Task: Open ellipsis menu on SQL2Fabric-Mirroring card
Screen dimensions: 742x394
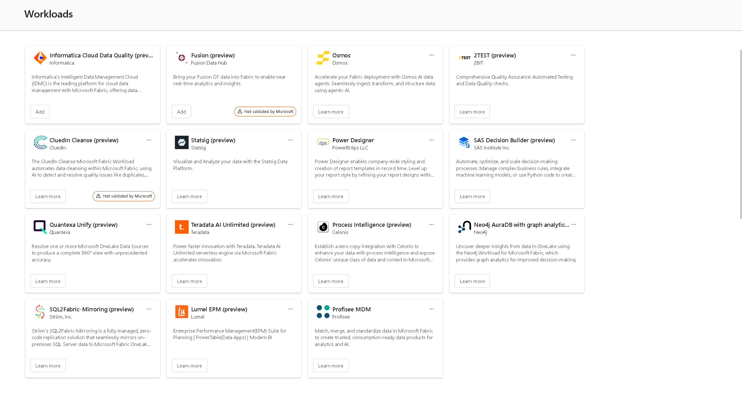Action: pos(149,309)
